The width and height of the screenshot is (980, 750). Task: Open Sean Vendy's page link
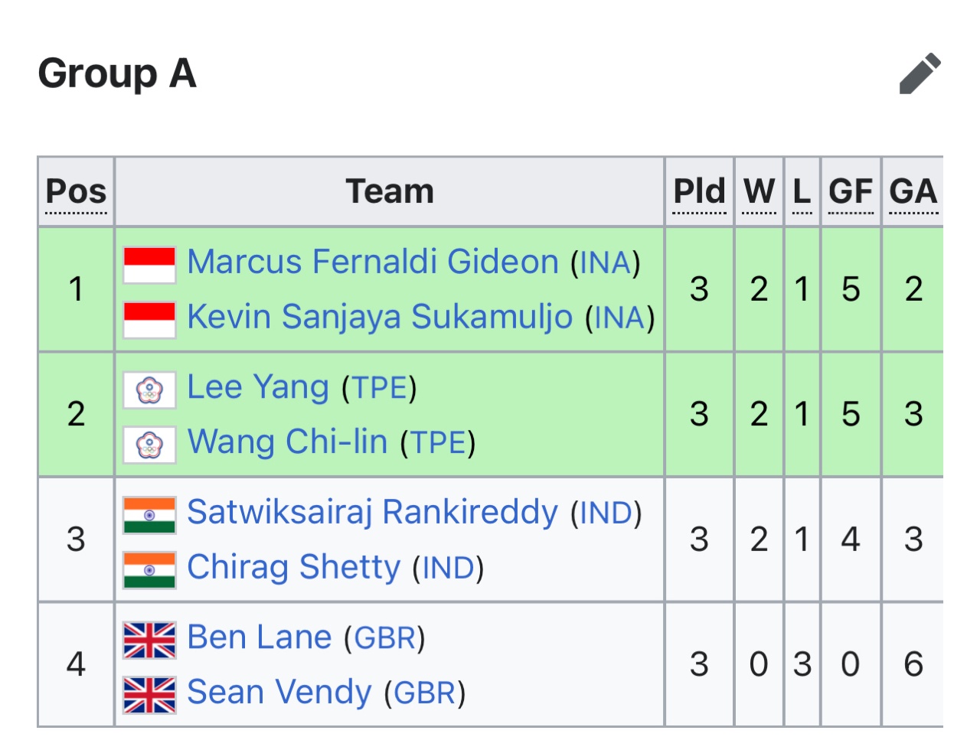point(279,693)
